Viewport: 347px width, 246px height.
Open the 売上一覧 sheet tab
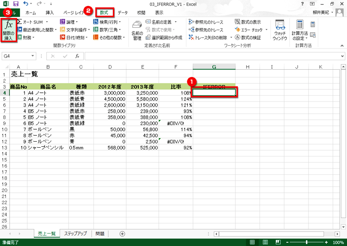47,234
